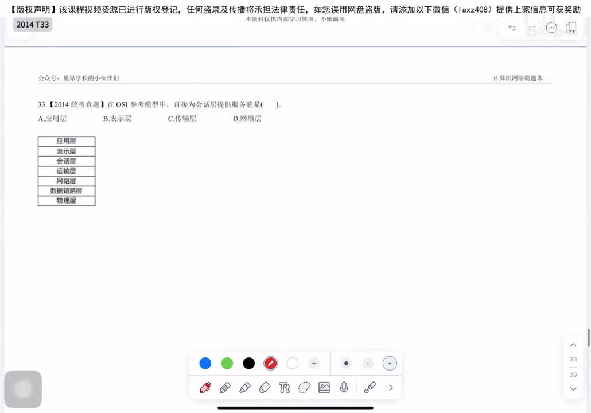Expand more tools with right chevron
The image size is (591, 413).
tap(391, 387)
